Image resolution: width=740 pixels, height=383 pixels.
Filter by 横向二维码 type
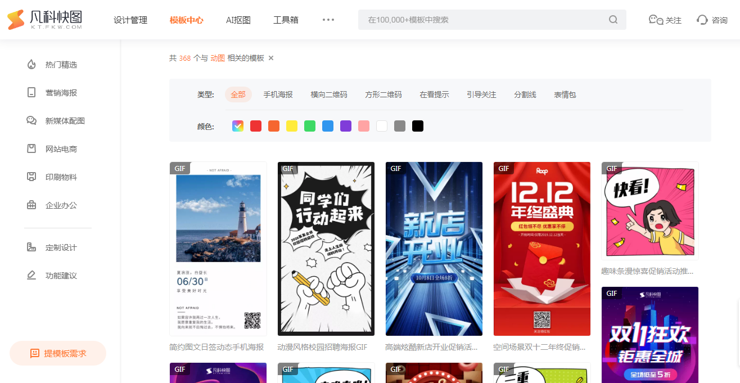(329, 94)
